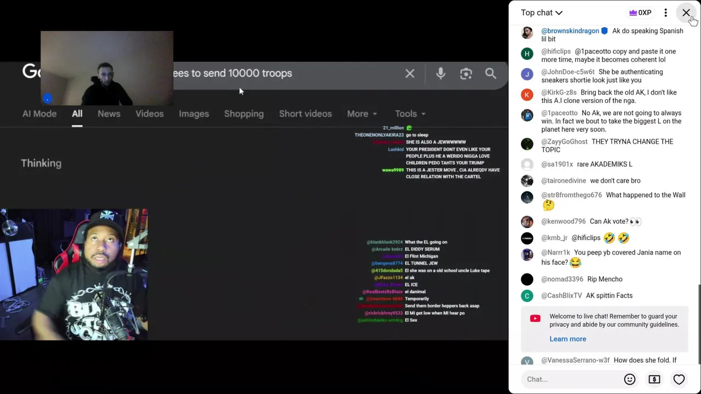Screen dimensions: 701x394
Task: Start voice search with microphone icon
Action: (440, 73)
